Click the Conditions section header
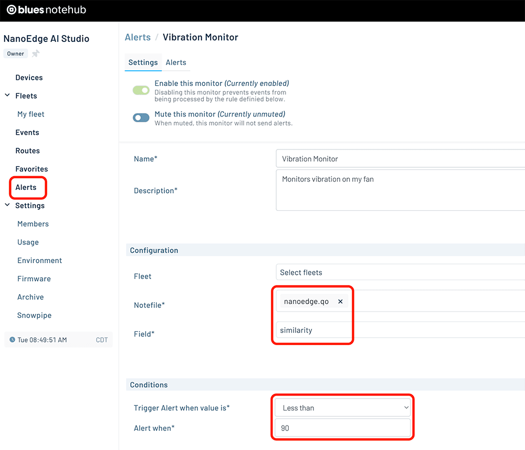Image resolution: width=525 pixels, height=450 pixels. click(325, 385)
